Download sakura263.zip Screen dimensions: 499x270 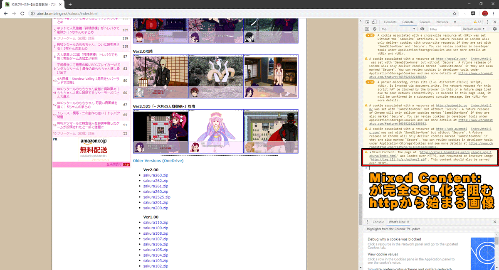point(156,175)
